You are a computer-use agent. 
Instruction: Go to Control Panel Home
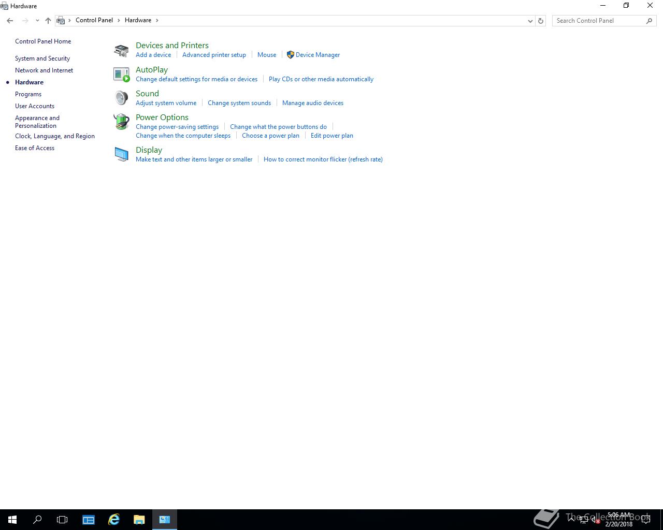point(43,41)
